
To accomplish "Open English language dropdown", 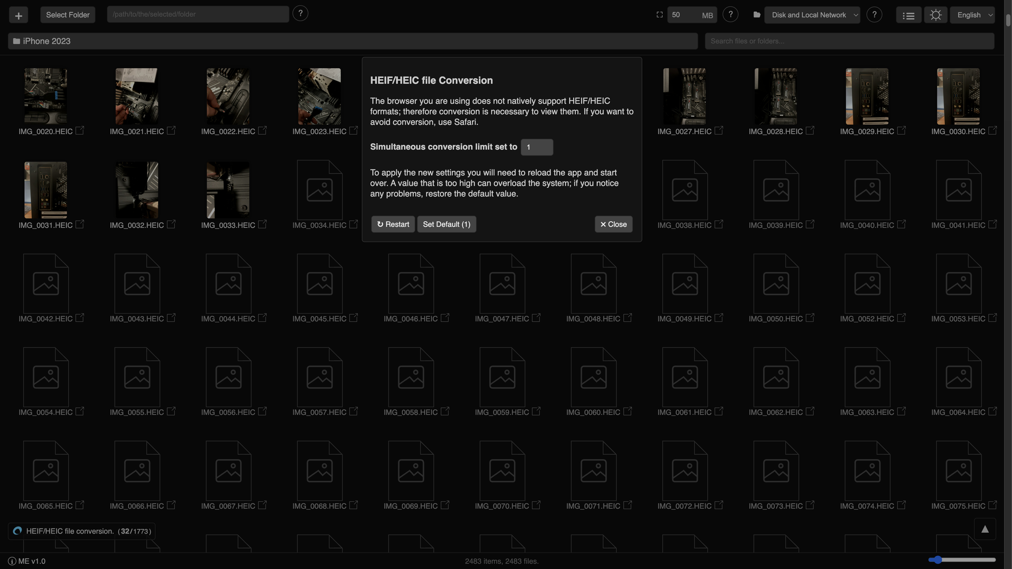I will pos(972,15).
